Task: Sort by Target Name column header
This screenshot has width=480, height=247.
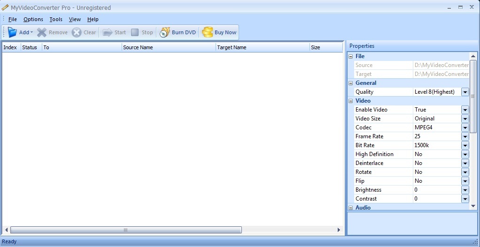Action: [263, 47]
